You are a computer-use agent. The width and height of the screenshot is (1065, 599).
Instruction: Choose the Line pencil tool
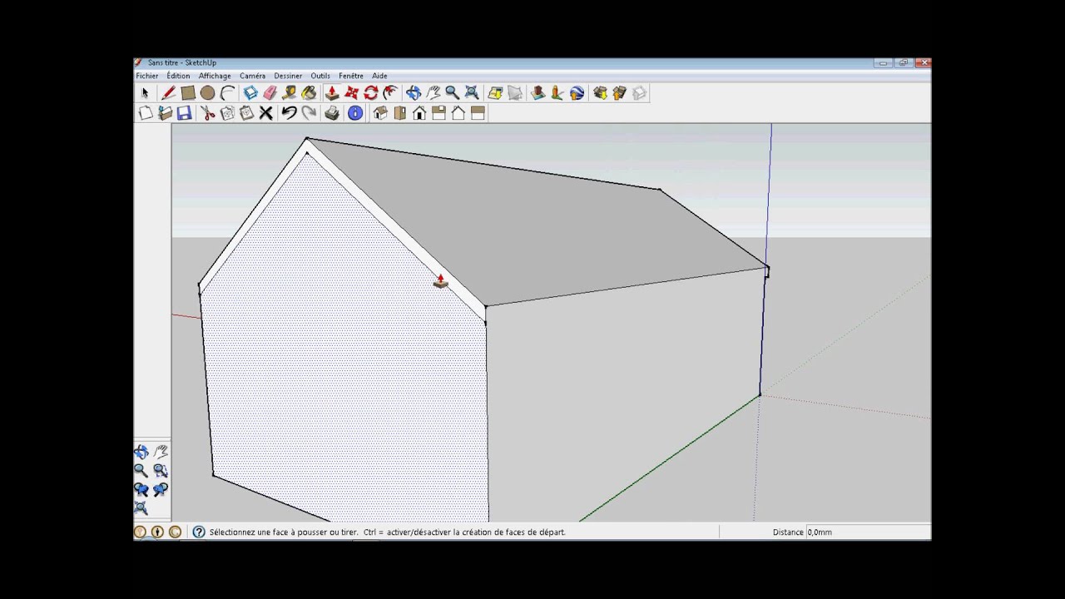[168, 93]
